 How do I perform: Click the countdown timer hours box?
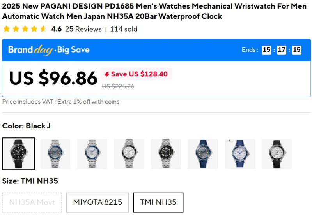pyautogui.click(x=266, y=50)
